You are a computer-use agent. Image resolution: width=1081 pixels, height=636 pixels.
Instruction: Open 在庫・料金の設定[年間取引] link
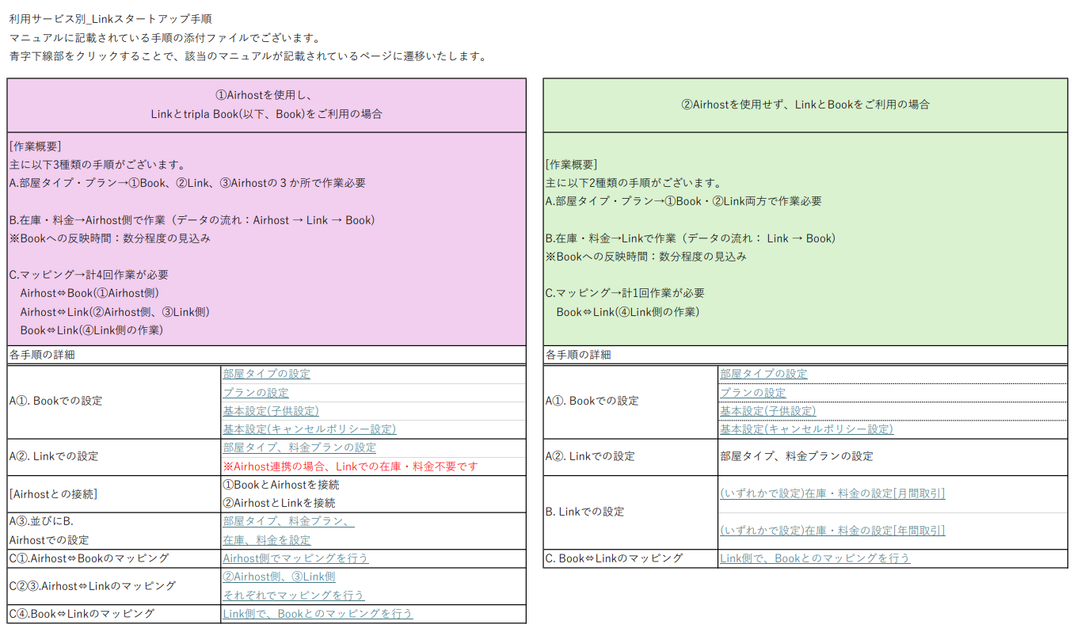tap(832, 531)
